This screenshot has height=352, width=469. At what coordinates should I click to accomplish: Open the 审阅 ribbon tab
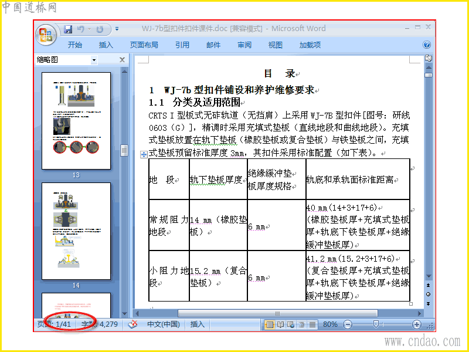point(244,45)
